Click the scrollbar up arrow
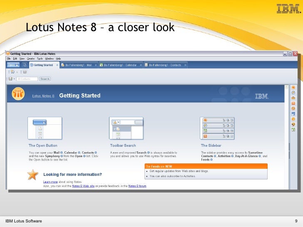 287,87
